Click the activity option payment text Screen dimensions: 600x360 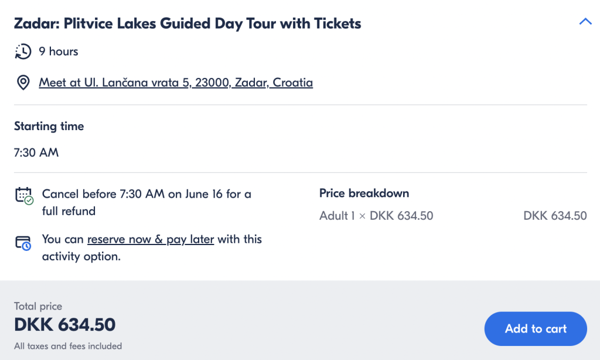coord(152,247)
